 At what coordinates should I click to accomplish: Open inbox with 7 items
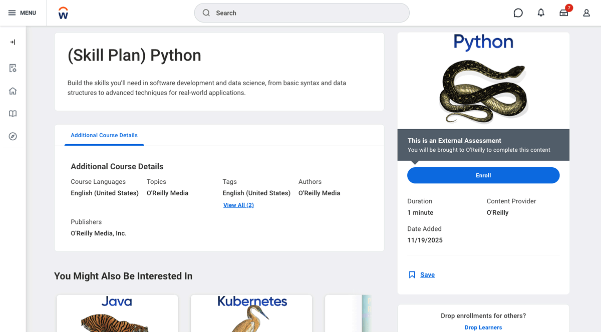[x=564, y=12]
